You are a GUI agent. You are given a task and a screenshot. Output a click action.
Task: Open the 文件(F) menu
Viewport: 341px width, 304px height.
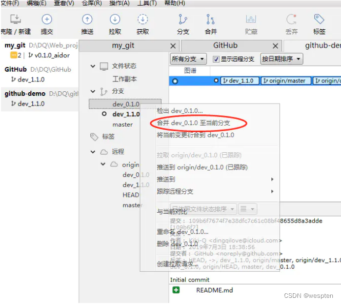(x=10, y=3)
